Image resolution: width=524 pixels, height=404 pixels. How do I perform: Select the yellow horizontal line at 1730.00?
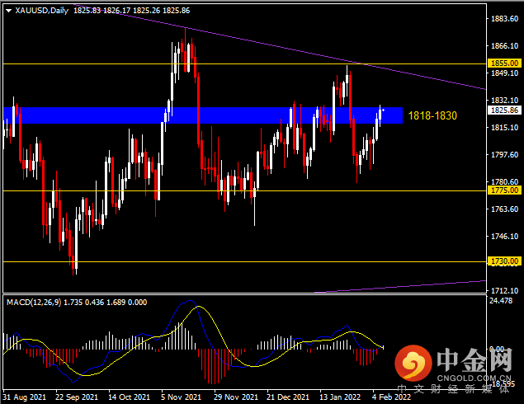[x=244, y=261]
